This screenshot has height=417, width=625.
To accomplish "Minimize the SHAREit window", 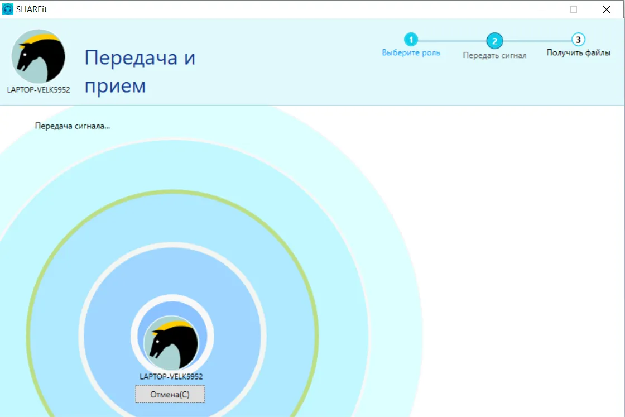I will 541,9.
